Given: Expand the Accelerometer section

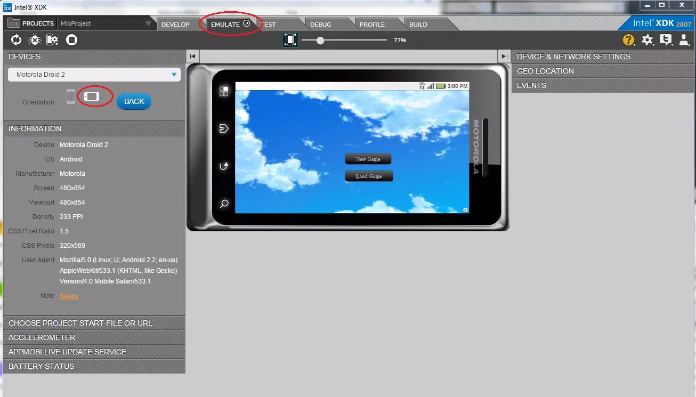Looking at the screenshot, I should point(94,337).
